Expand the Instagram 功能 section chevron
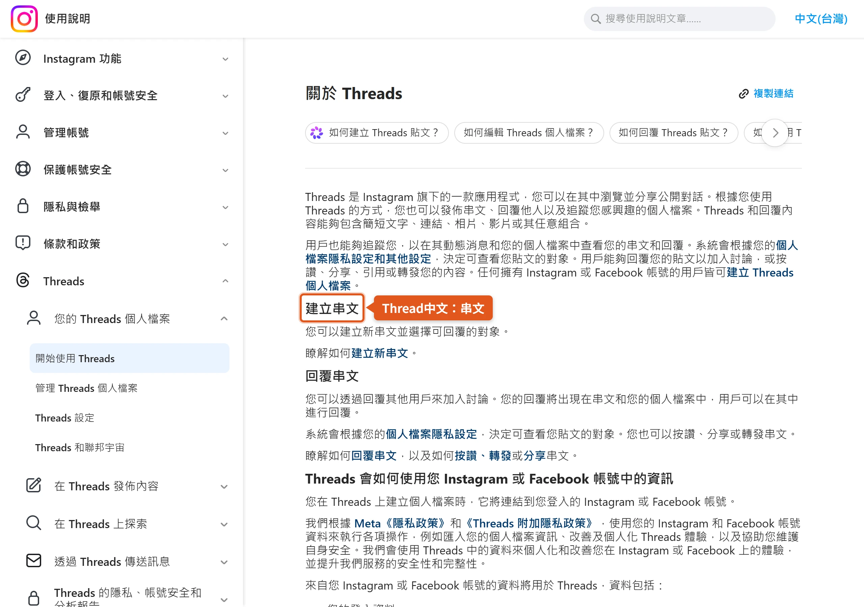The width and height of the screenshot is (864, 607). (x=225, y=59)
